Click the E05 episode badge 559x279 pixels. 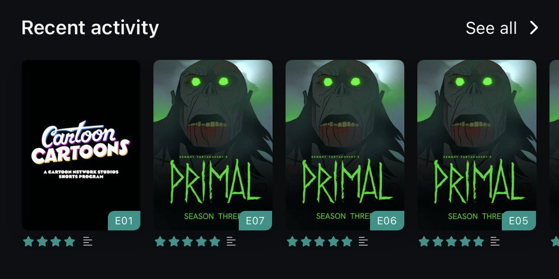click(519, 221)
